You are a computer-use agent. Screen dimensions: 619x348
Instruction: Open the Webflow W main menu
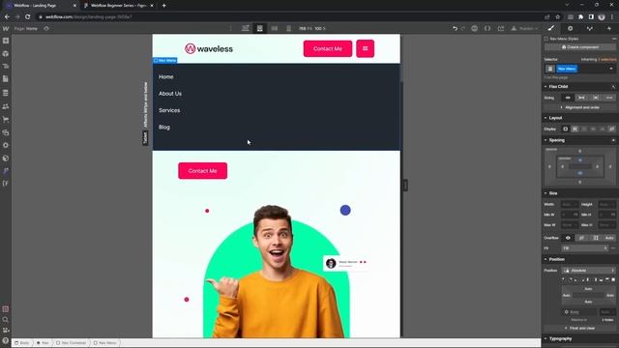(x=6, y=28)
